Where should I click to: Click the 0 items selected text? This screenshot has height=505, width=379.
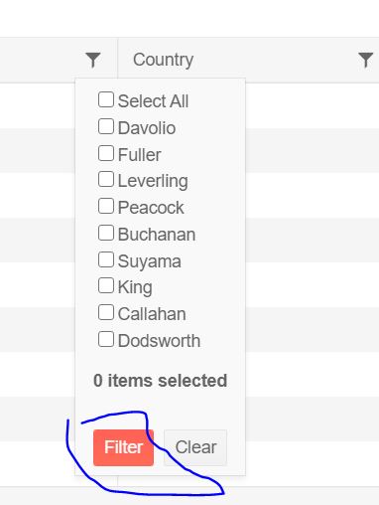click(161, 381)
